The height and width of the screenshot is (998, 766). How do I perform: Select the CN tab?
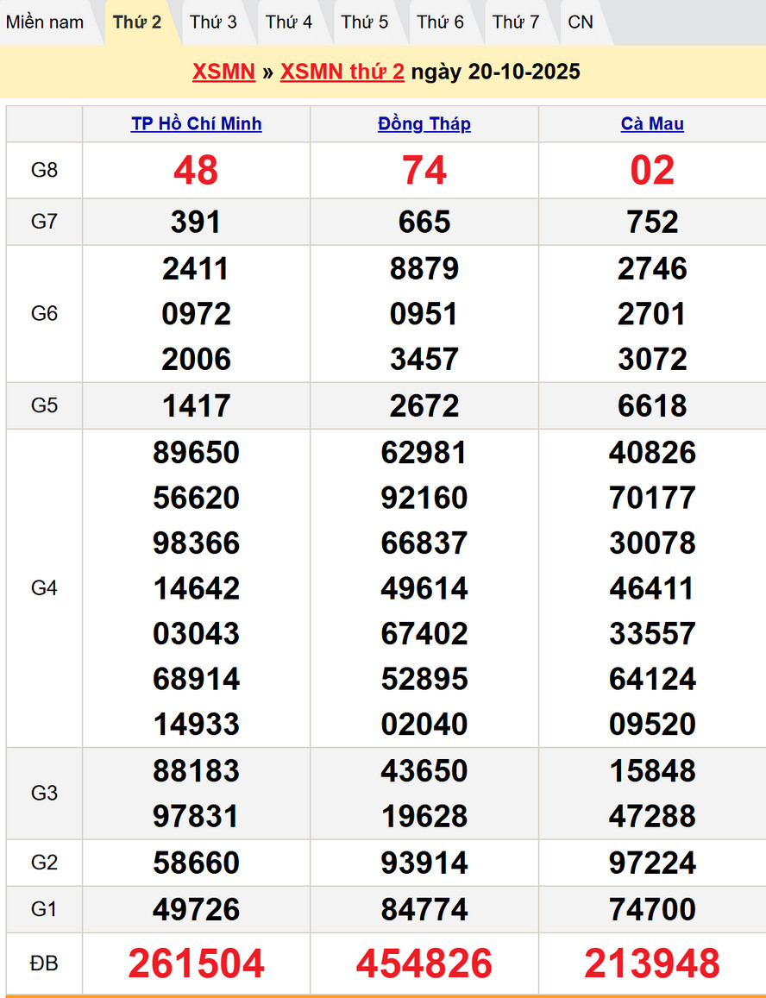[x=581, y=22]
